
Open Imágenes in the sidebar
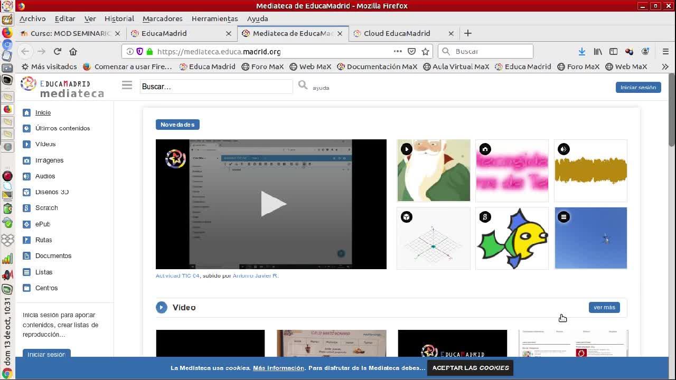tap(49, 160)
